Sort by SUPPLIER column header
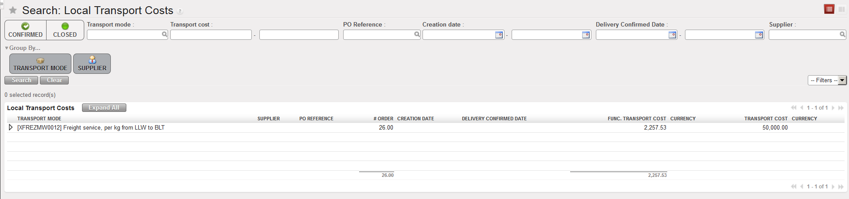The image size is (849, 199). pyautogui.click(x=269, y=119)
